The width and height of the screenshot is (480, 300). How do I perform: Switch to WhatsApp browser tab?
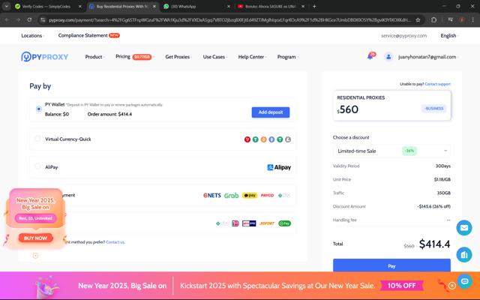coord(196,6)
